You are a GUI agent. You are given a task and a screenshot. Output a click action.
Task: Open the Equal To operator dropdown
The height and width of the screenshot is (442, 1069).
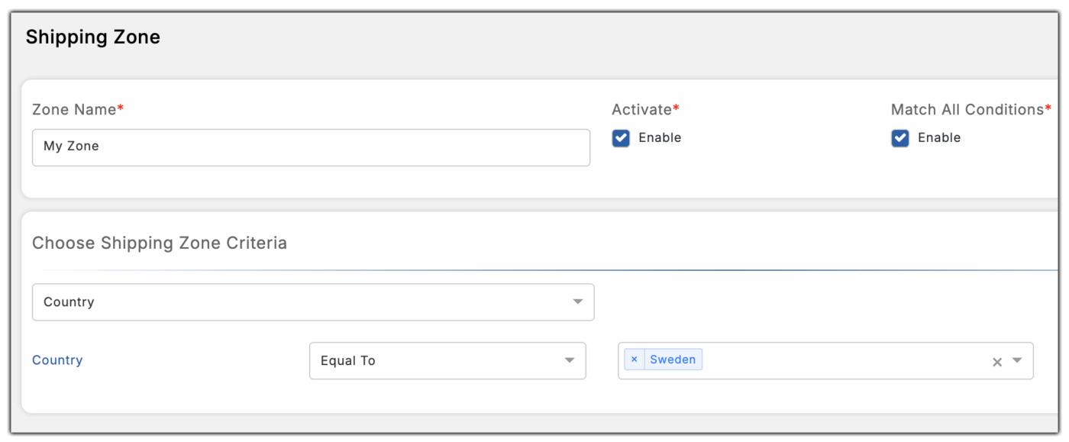click(x=439, y=360)
